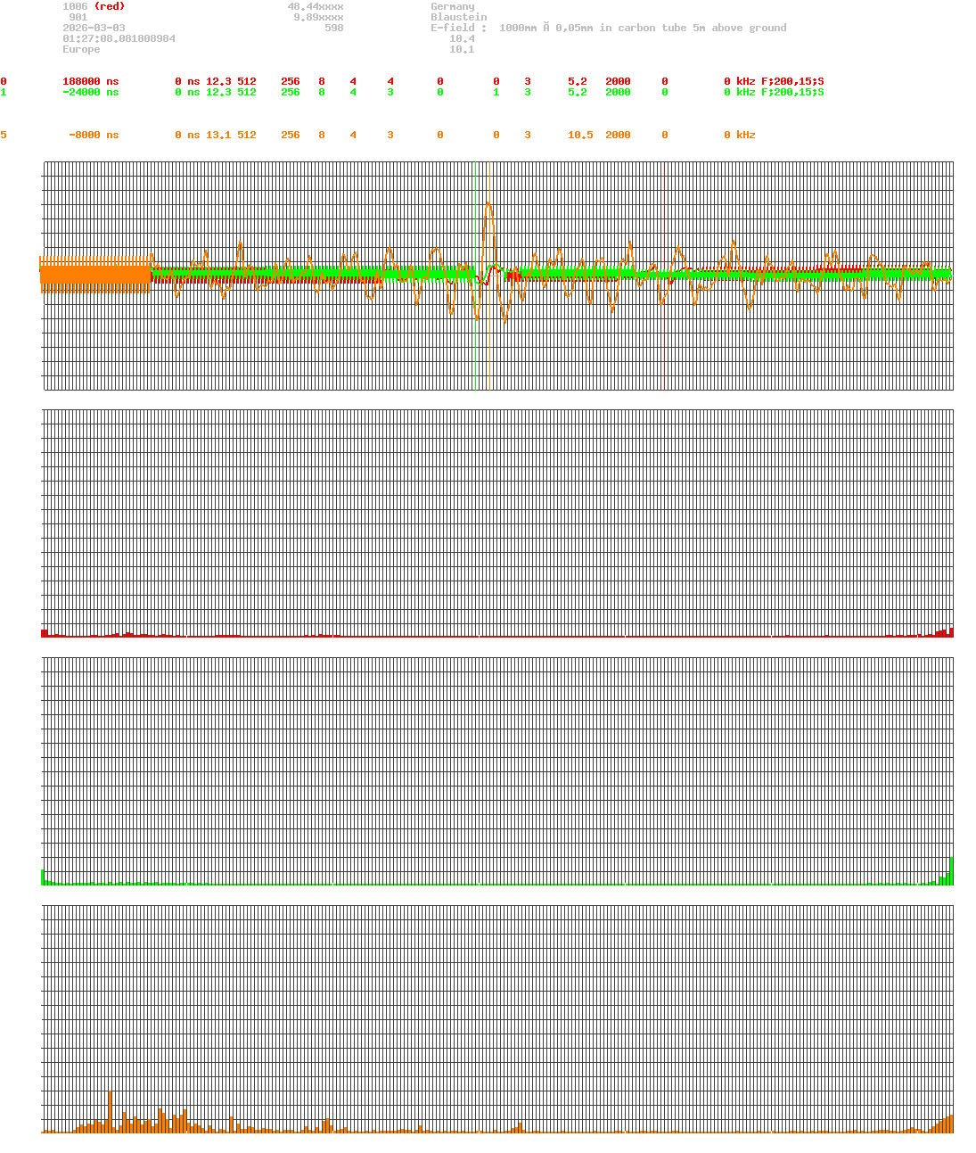
Task: Select the green Channel 1 indicator
Action: coord(4,92)
